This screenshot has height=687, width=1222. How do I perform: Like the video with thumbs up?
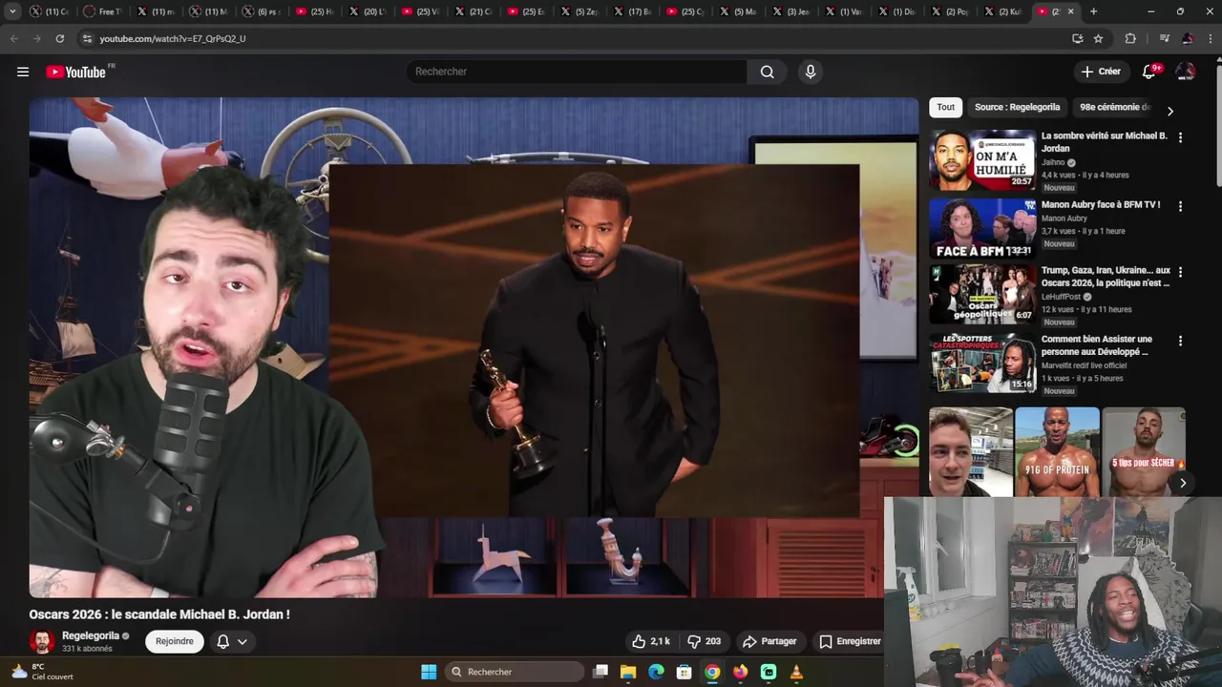pos(651,641)
